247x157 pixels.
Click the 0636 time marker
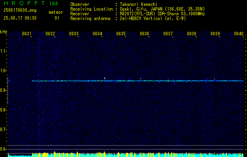(x=145, y=34)
